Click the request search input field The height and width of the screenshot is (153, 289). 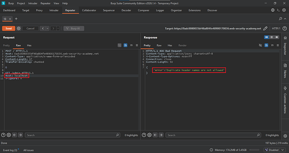pyautogui.click(x=72, y=135)
